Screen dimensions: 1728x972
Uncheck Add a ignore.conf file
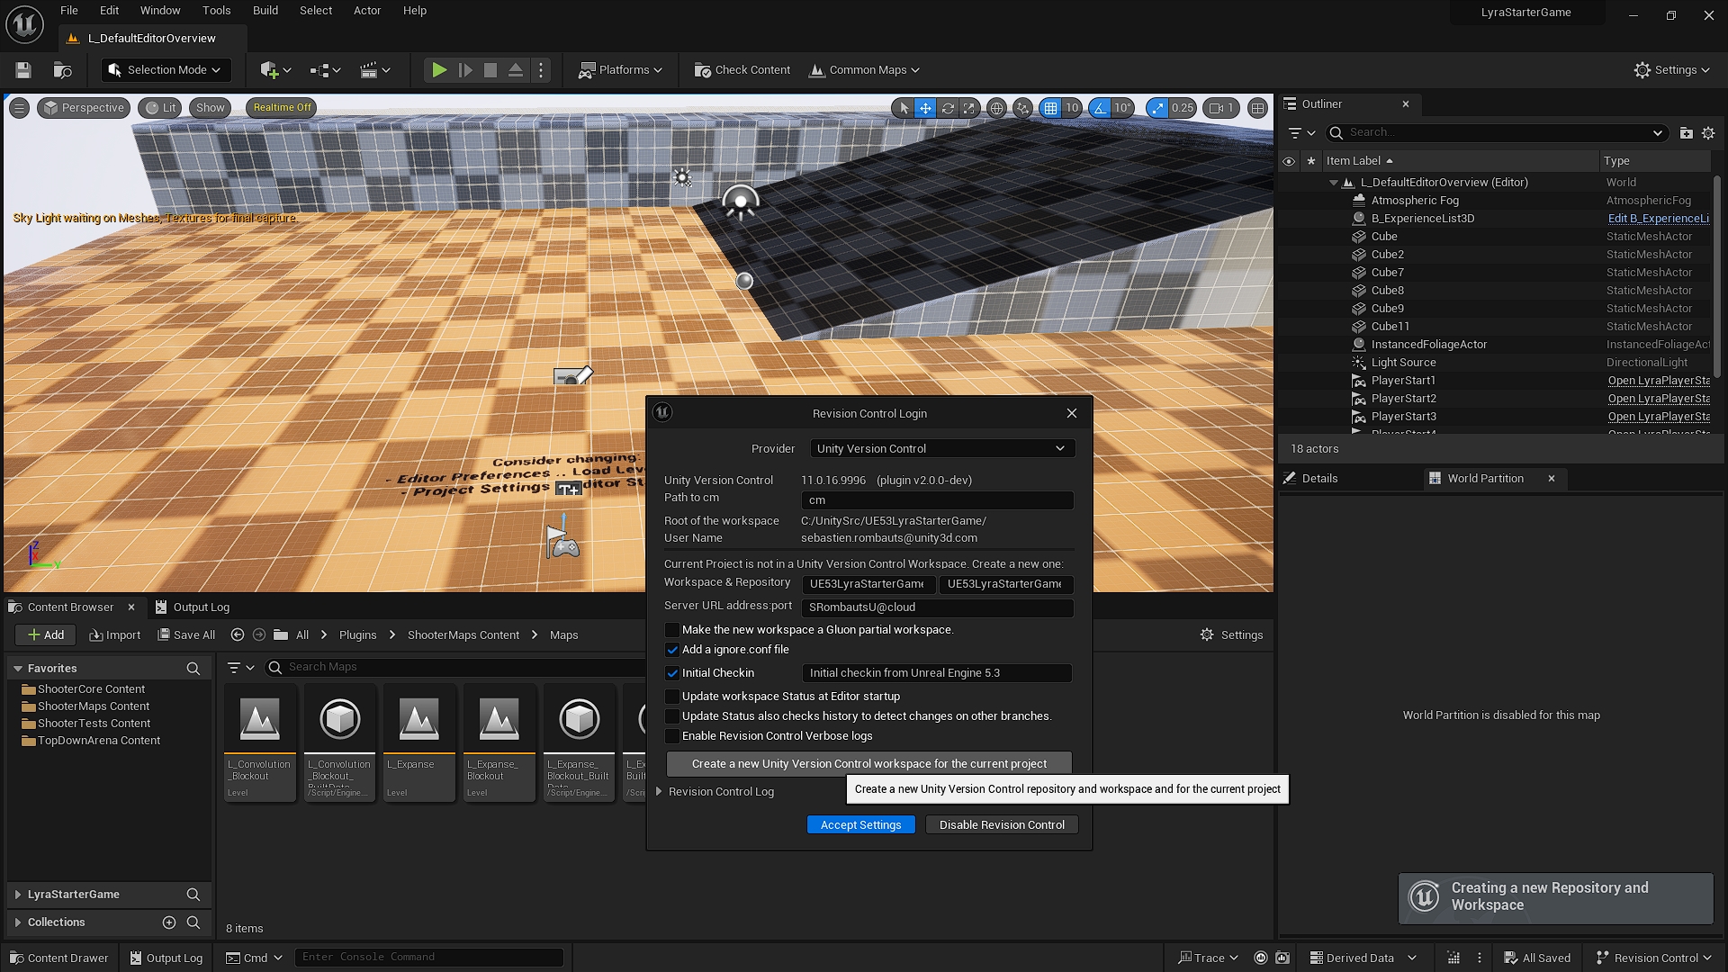click(x=672, y=649)
